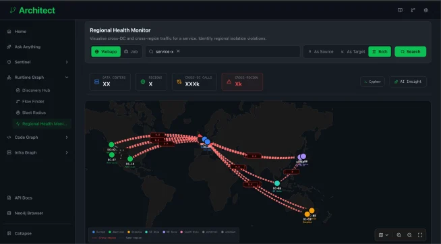Select the As Target direction option
The width and height of the screenshot is (441, 244).
coord(353,52)
